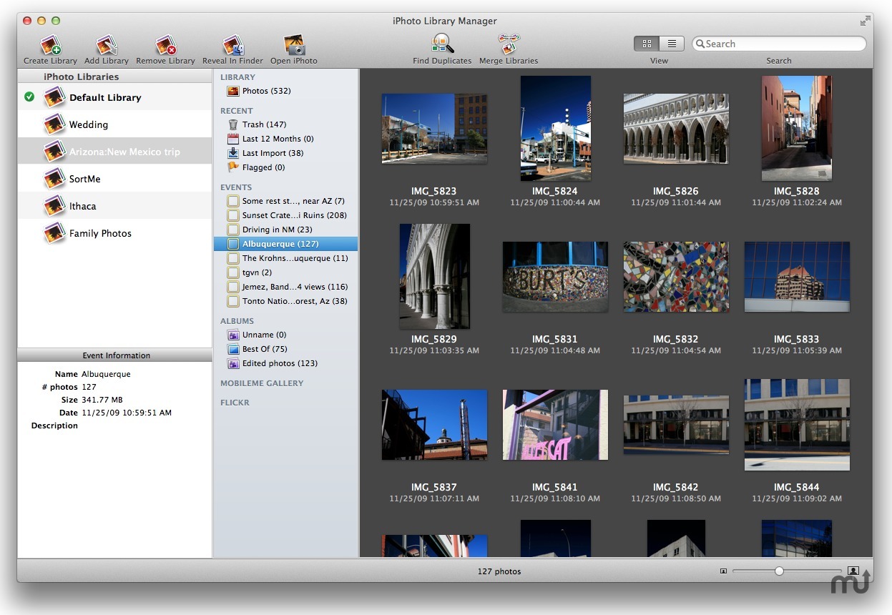
Task: Launch iPhoto with Open iPhoto icon
Action: [x=294, y=46]
